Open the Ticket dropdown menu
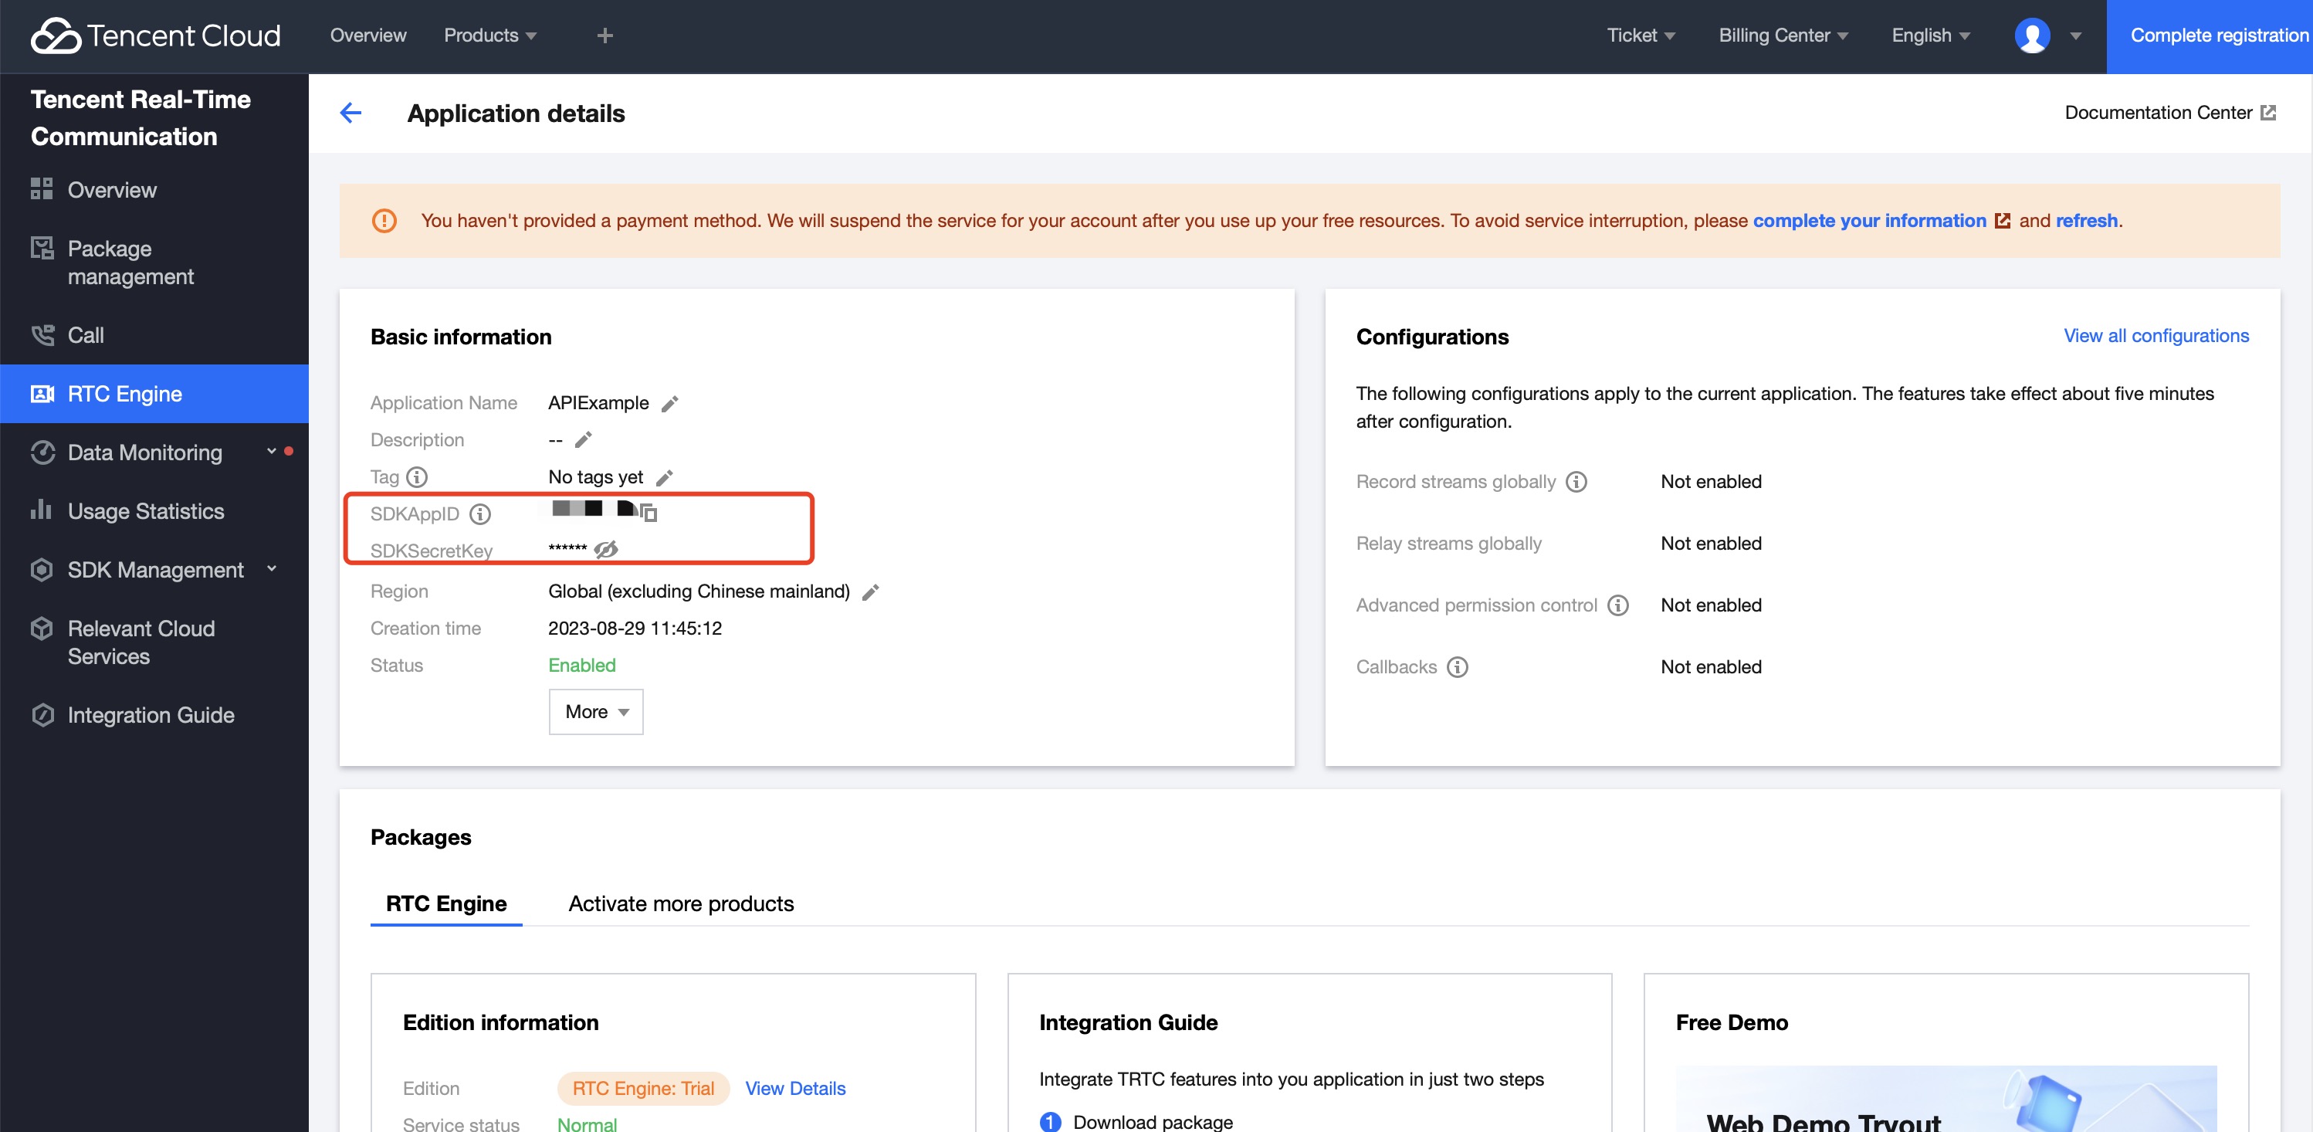This screenshot has width=2313, height=1132. 1641,36
